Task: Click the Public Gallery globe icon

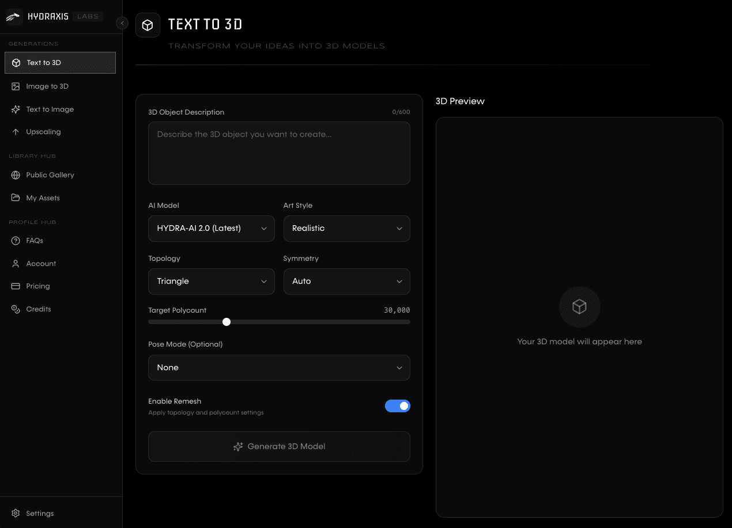Action: coord(16,175)
